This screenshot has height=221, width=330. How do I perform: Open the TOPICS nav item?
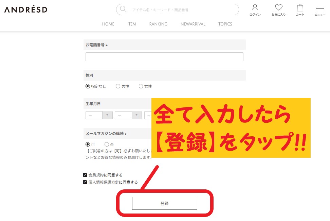click(225, 24)
